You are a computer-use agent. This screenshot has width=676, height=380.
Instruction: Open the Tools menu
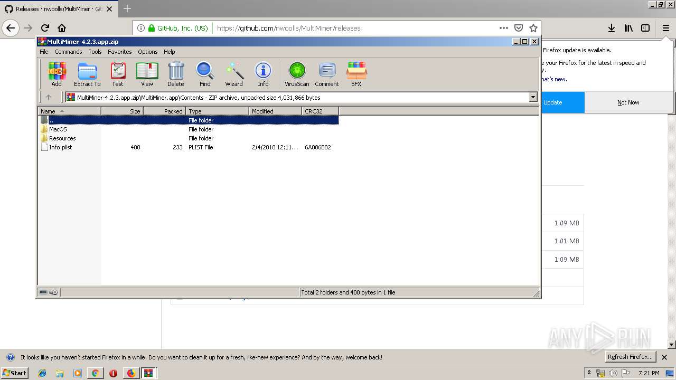point(95,52)
